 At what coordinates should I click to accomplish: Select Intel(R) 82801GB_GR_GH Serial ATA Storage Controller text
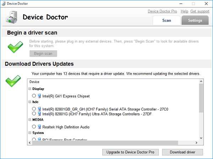pos(105,109)
